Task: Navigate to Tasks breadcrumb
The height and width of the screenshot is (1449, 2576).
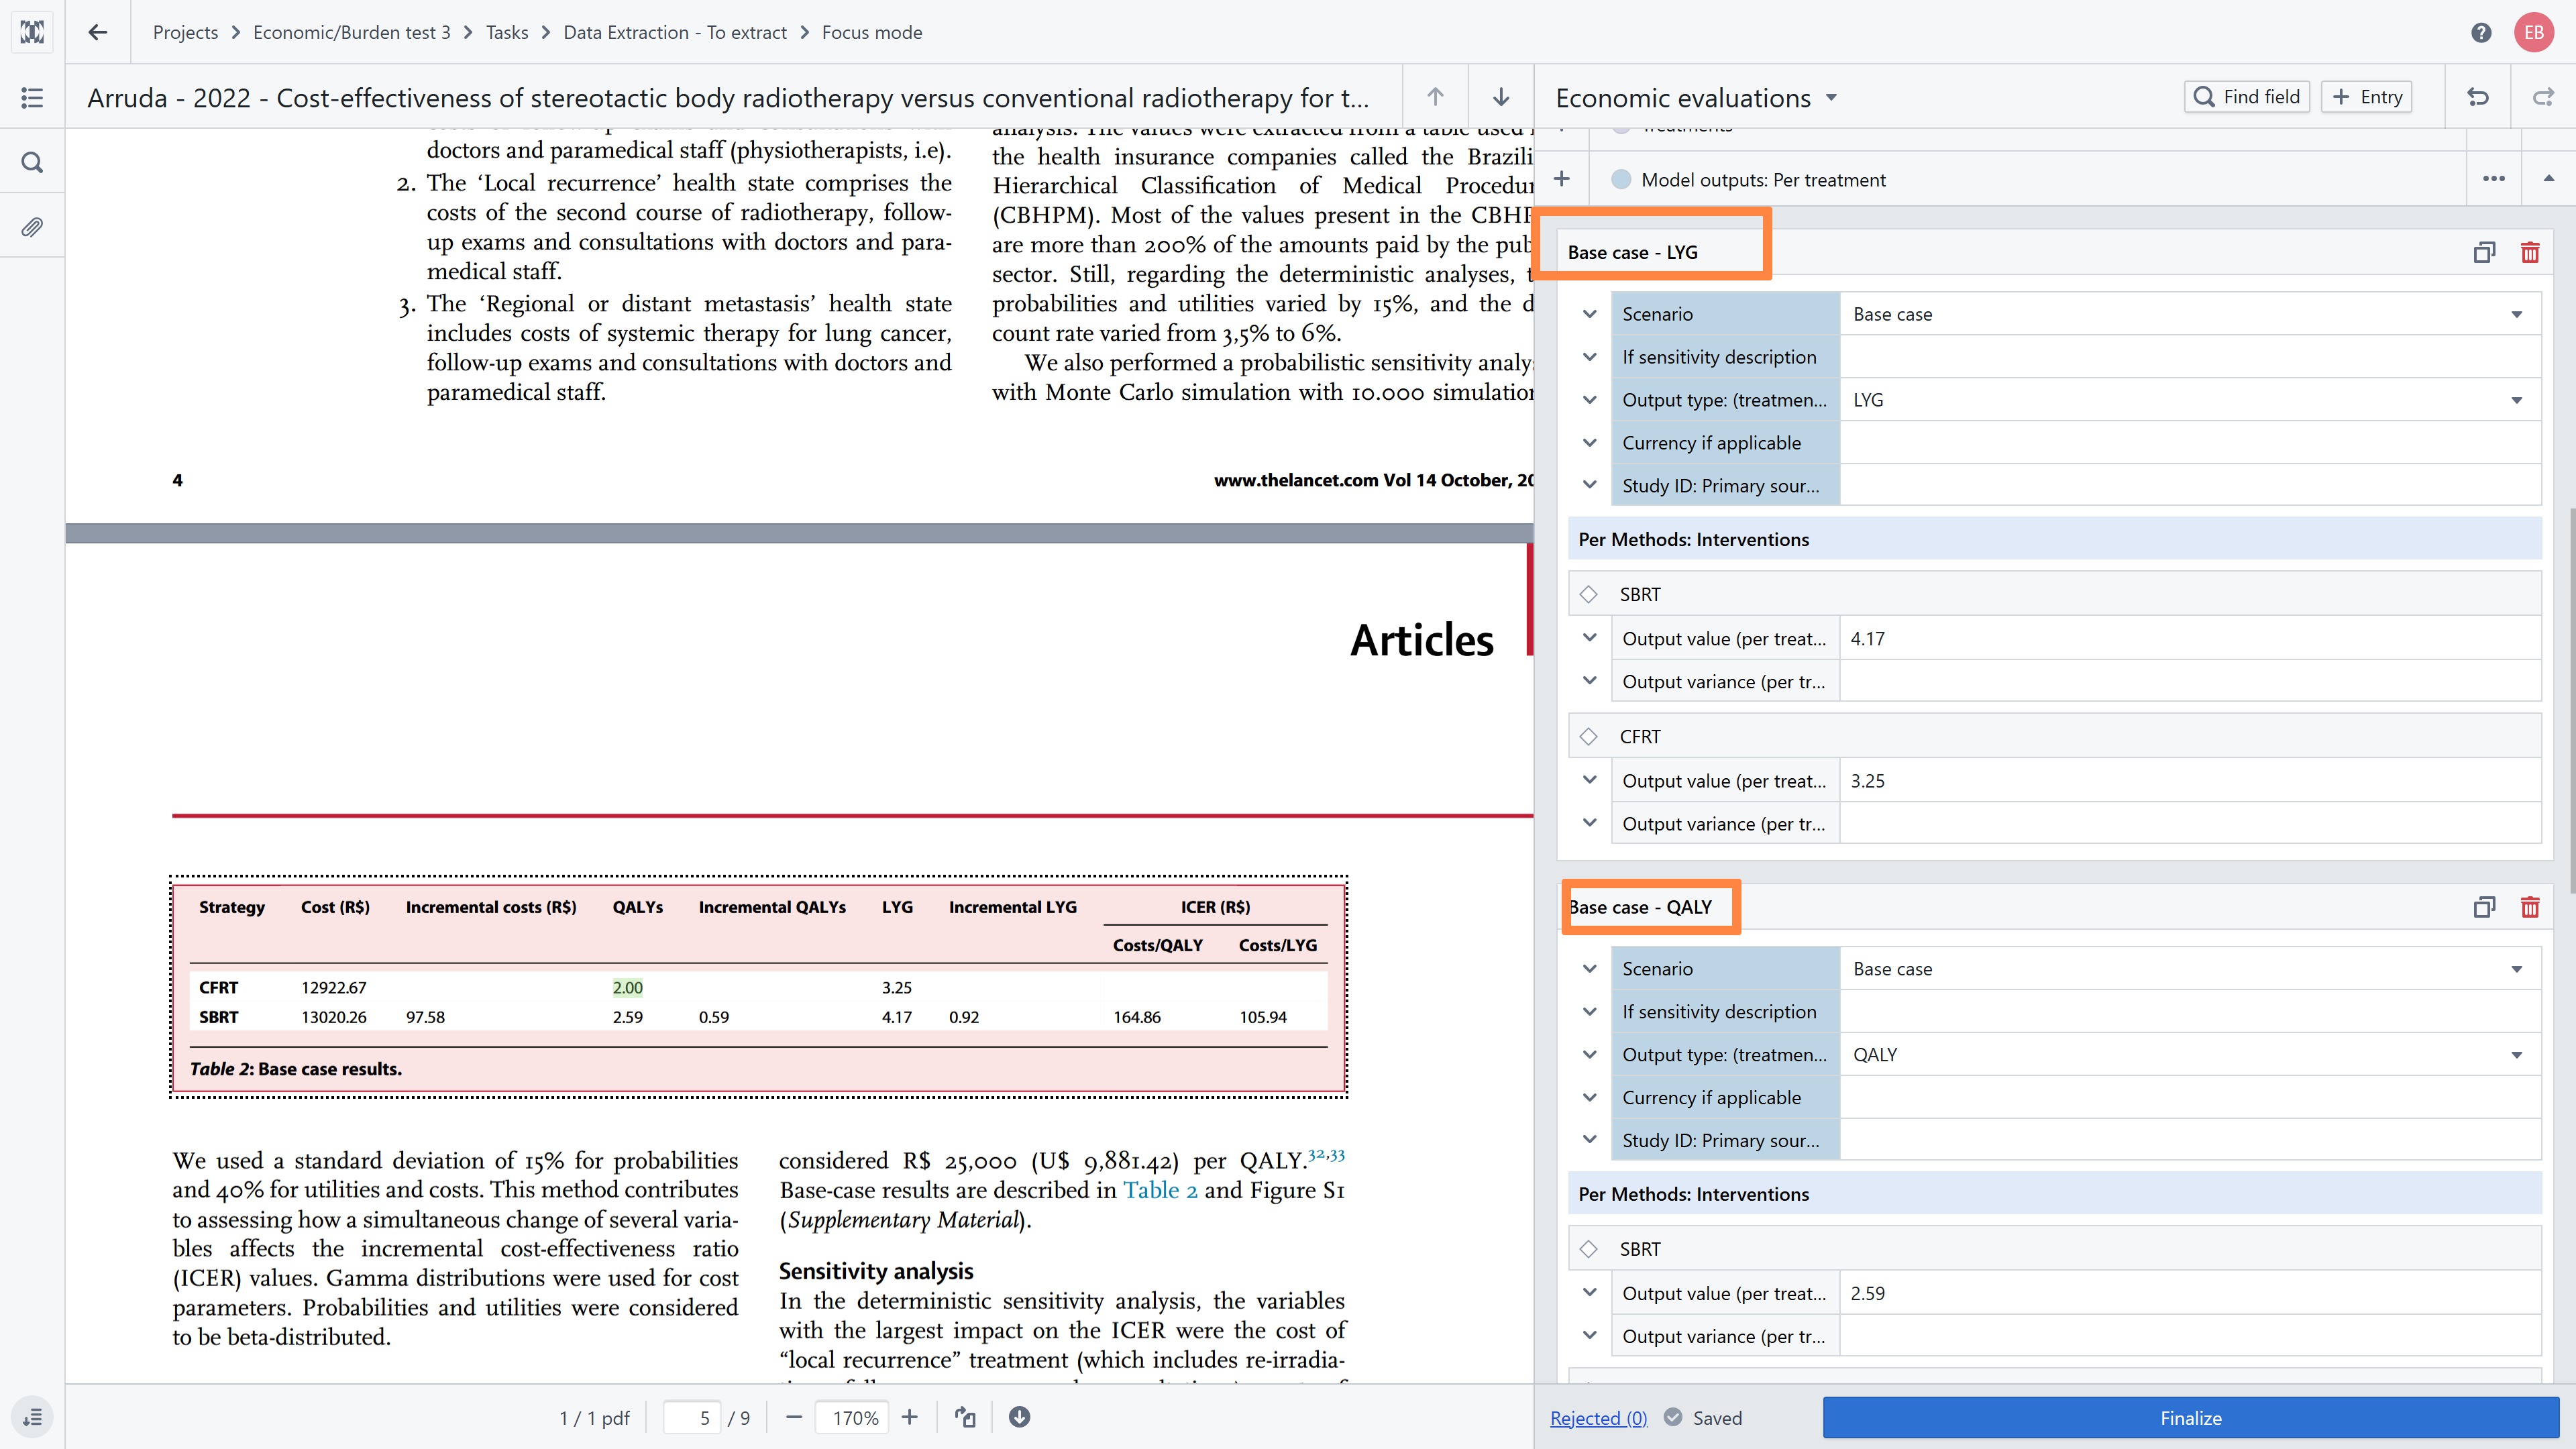Action: (507, 32)
